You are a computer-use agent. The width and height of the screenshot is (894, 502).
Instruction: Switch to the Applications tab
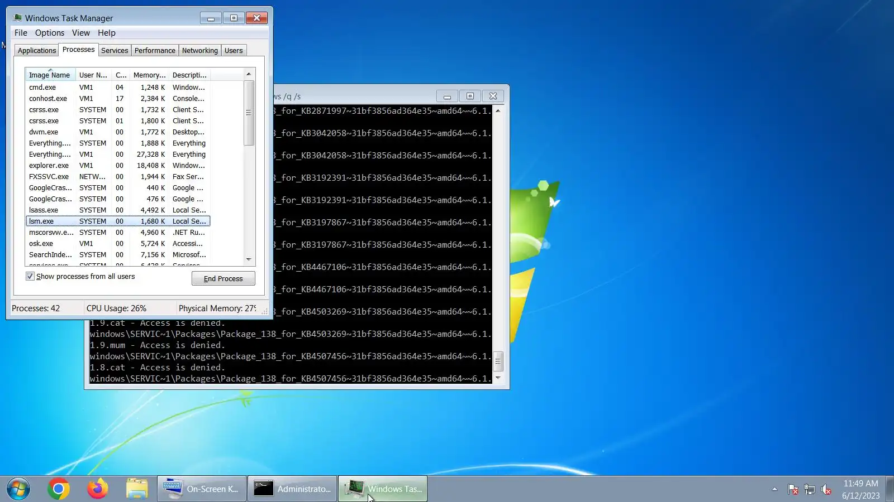point(37,50)
